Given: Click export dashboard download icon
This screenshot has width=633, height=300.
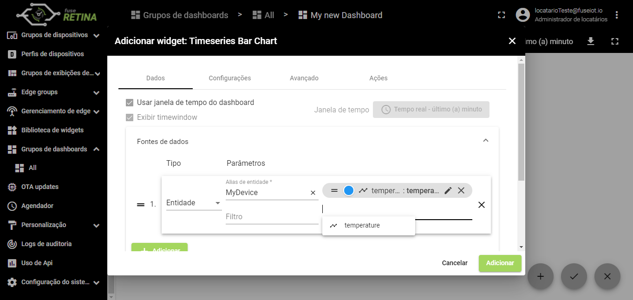Looking at the screenshot, I should click(x=591, y=41).
